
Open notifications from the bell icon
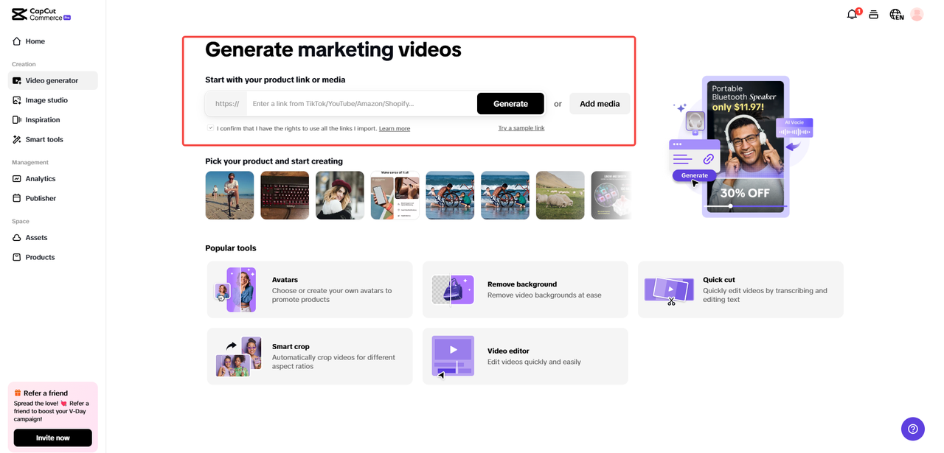852,13
